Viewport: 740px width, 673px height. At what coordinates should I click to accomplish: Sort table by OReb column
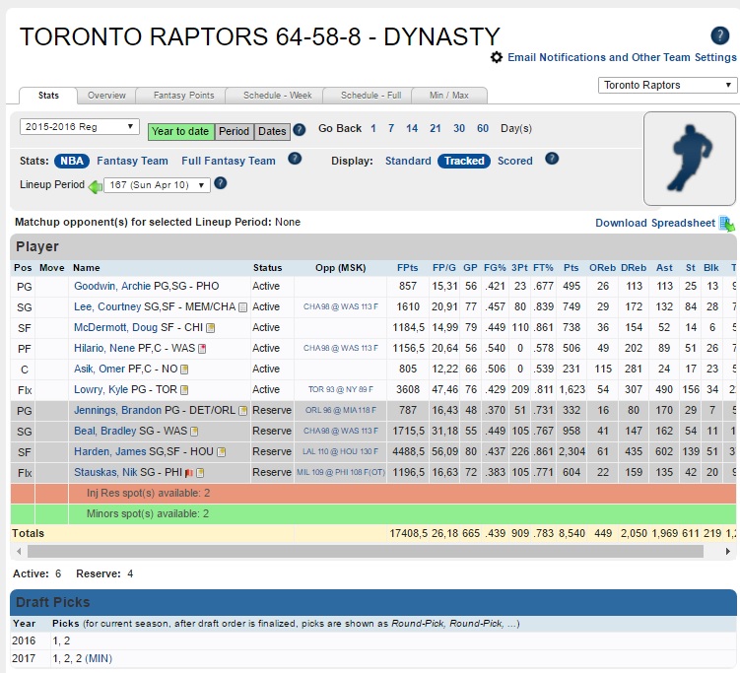(x=602, y=268)
